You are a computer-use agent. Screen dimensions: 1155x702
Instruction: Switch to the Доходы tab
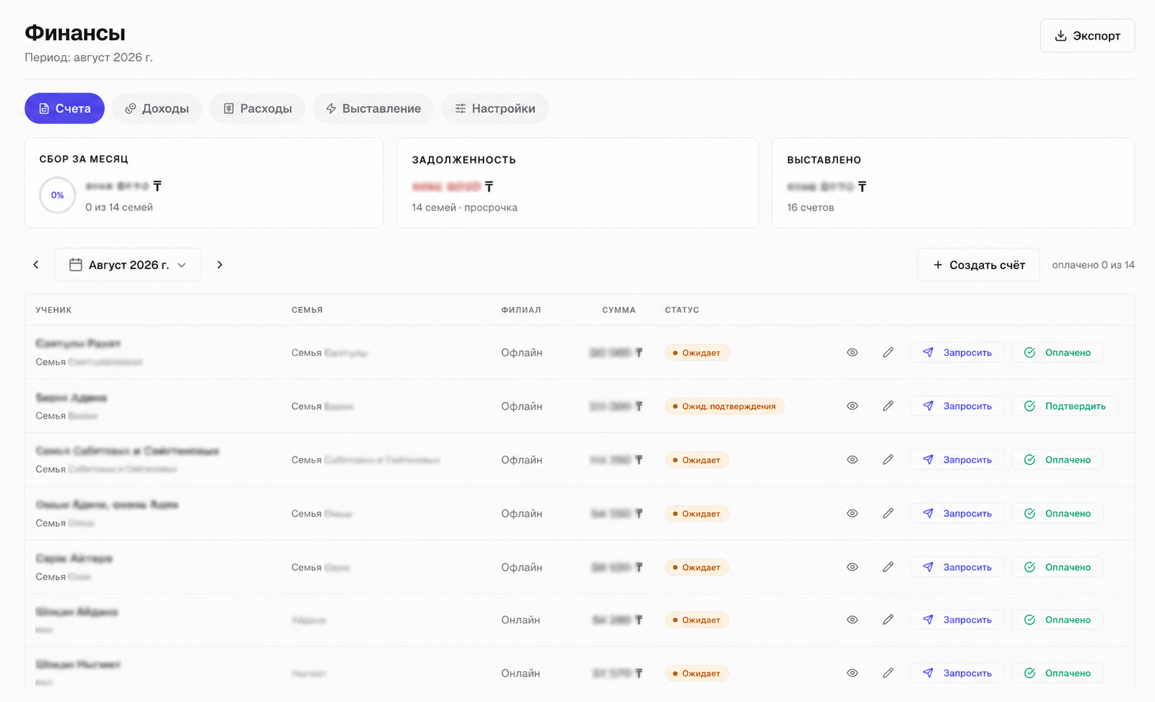157,108
